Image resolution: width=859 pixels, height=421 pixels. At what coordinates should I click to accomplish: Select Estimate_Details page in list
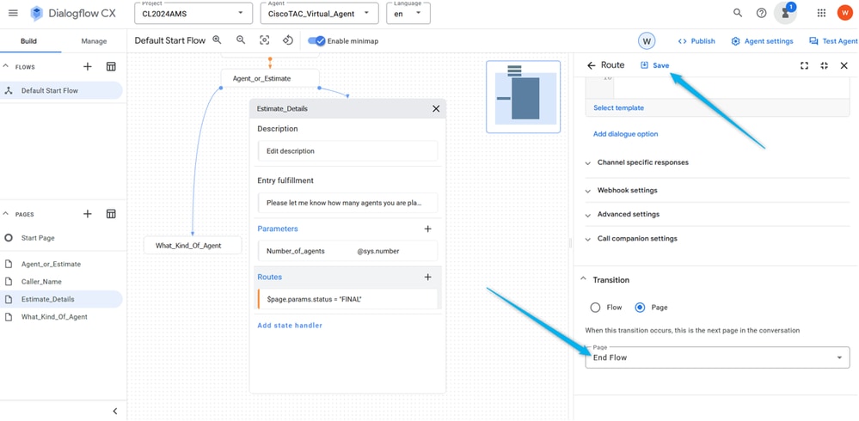(x=61, y=299)
